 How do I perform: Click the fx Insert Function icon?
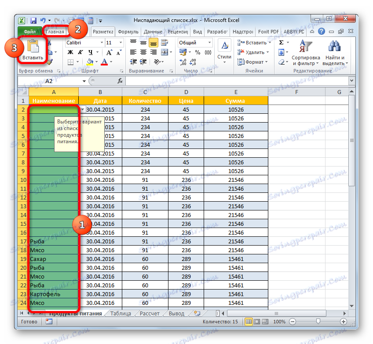coord(120,81)
